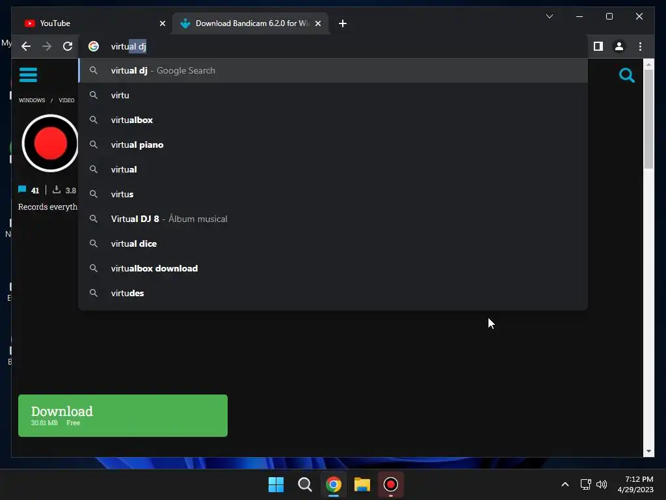Show hidden system tray icons
Image resolution: width=666 pixels, height=500 pixels.
click(x=565, y=484)
